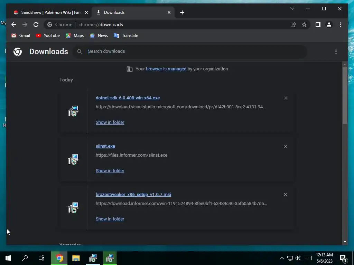Open the News bookmark
Image resolution: width=354 pixels, height=265 pixels.
click(99, 36)
